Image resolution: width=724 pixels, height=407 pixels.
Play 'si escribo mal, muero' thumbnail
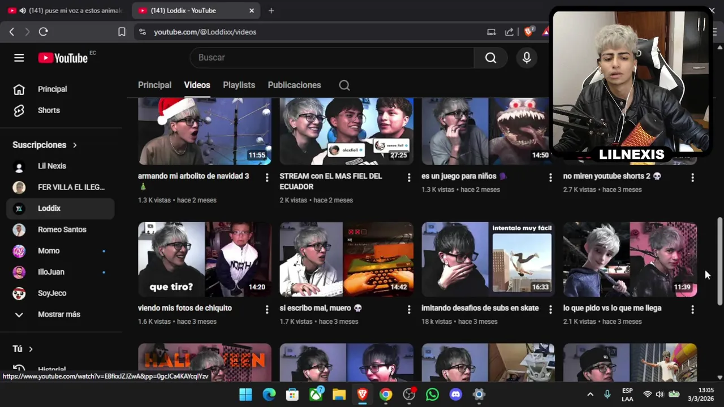[346, 259]
